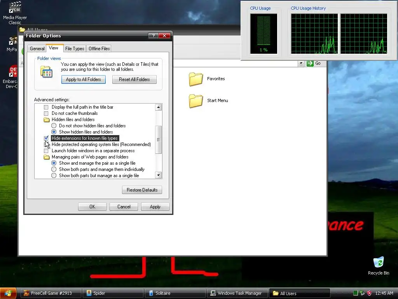Enable Display the full path in title bar
Screen dimensions: 398x299
pyautogui.click(x=46, y=107)
